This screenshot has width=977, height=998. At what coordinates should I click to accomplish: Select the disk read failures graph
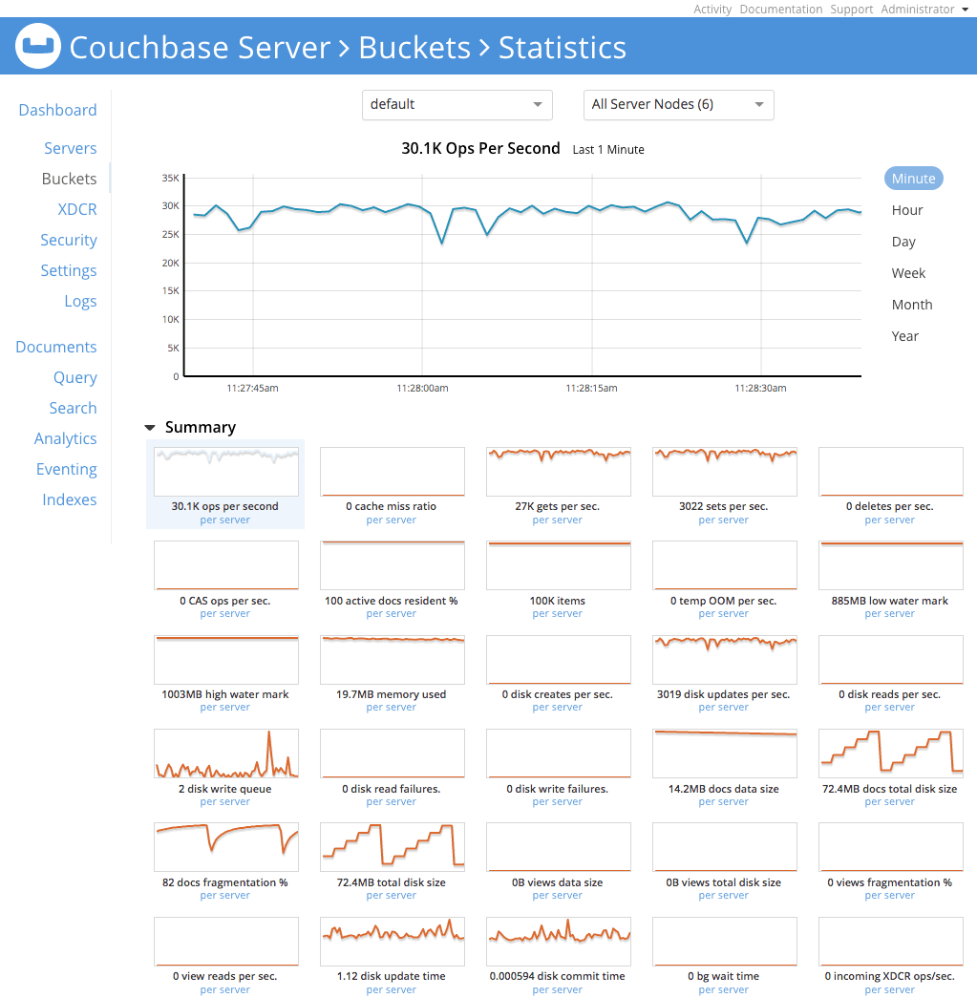click(x=393, y=754)
